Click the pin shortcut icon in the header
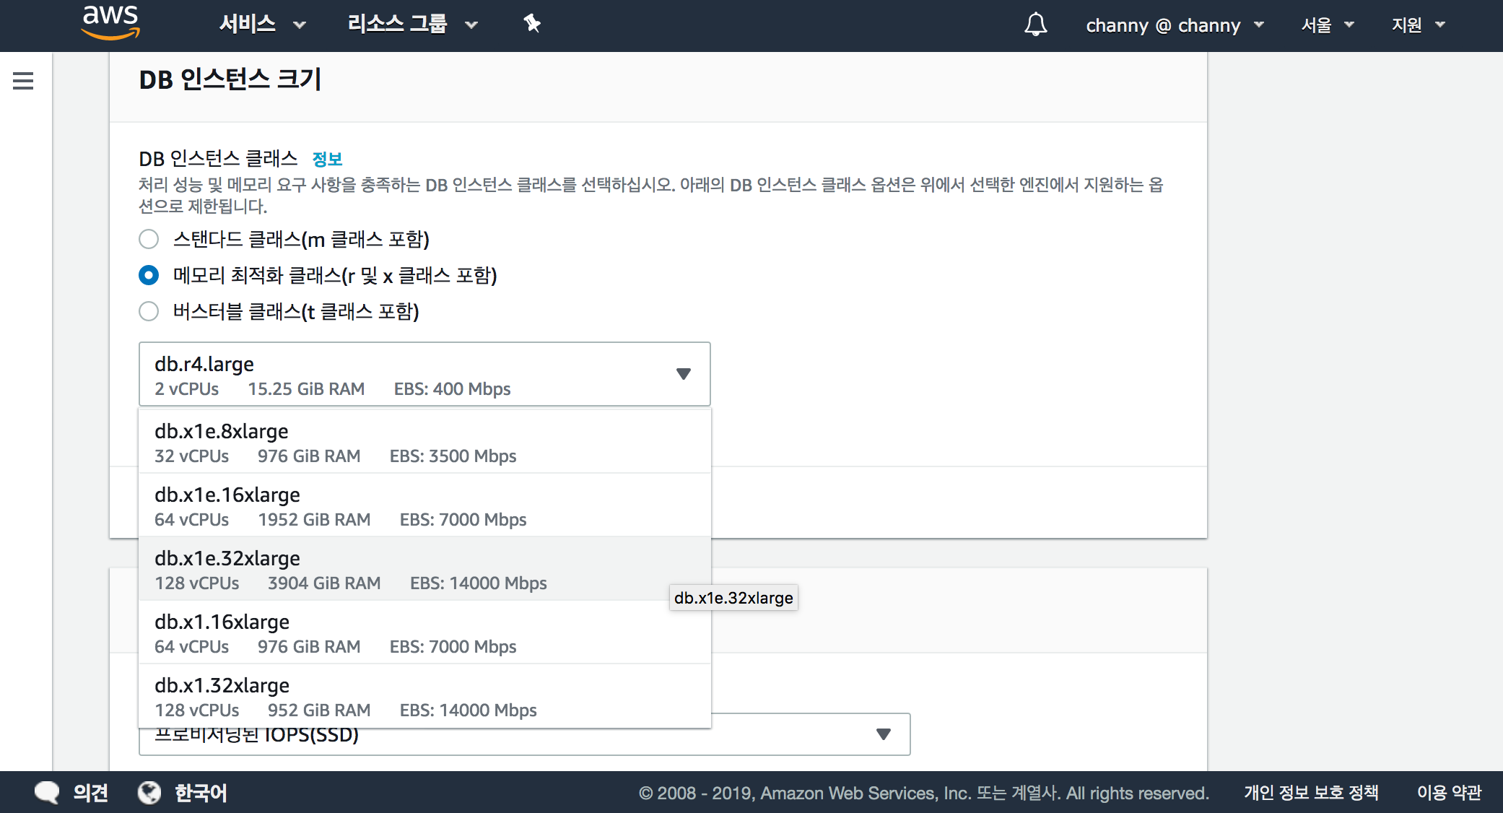Image resolution: width=1503 pixels, height=813 pixels. click(x=532, y=24)
